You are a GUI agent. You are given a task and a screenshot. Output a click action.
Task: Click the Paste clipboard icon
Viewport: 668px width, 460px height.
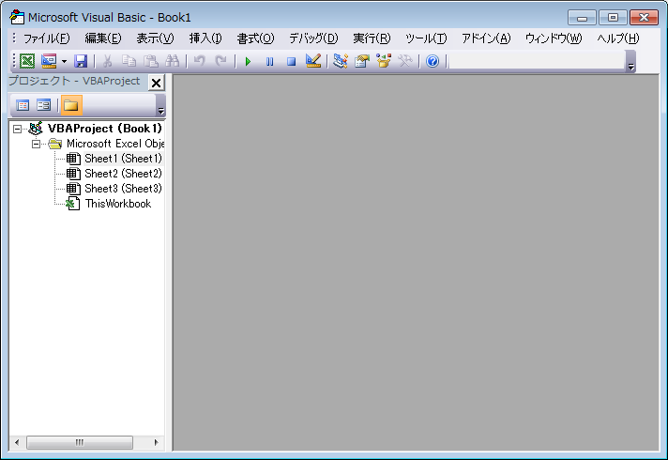(x=150, y=61)
